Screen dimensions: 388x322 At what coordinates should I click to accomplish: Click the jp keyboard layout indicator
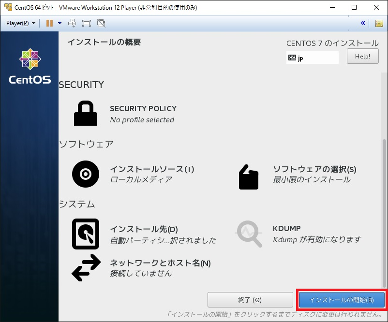pos(312,58)
